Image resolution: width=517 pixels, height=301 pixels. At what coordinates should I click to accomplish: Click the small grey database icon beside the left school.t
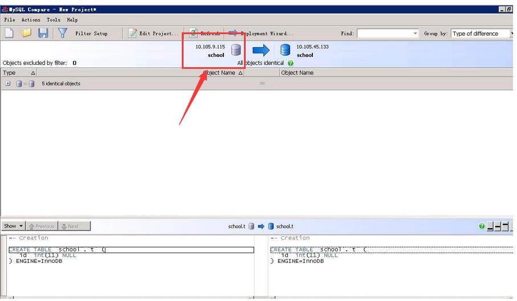[x=251, y=226]
